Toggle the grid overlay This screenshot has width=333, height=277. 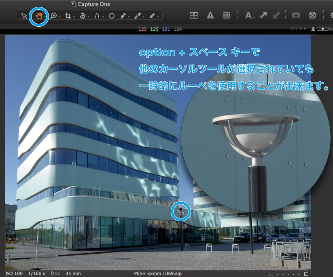coord(227,15)
